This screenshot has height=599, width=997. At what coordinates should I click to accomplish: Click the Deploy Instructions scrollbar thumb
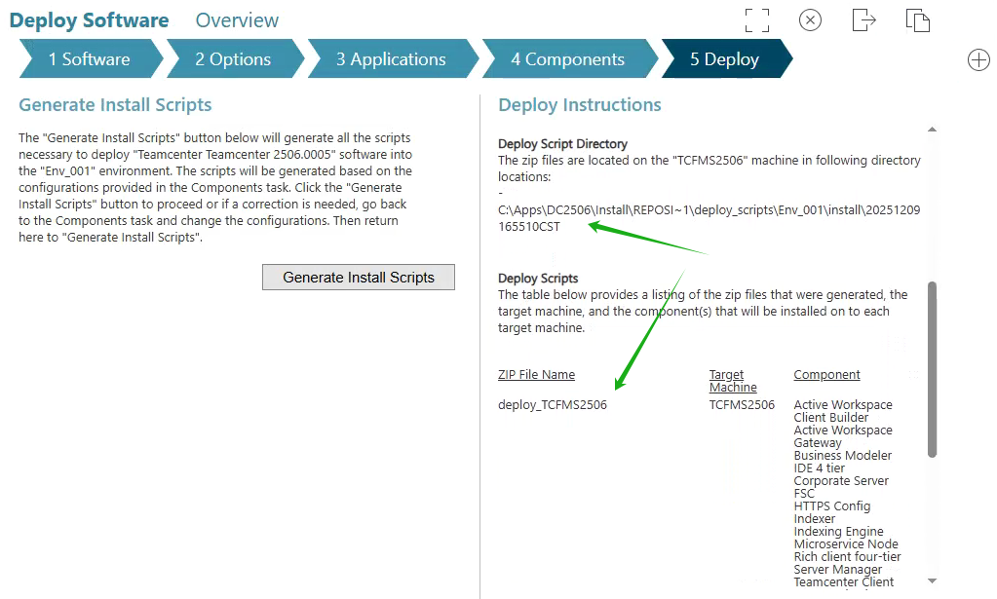[x=932, y=369]
